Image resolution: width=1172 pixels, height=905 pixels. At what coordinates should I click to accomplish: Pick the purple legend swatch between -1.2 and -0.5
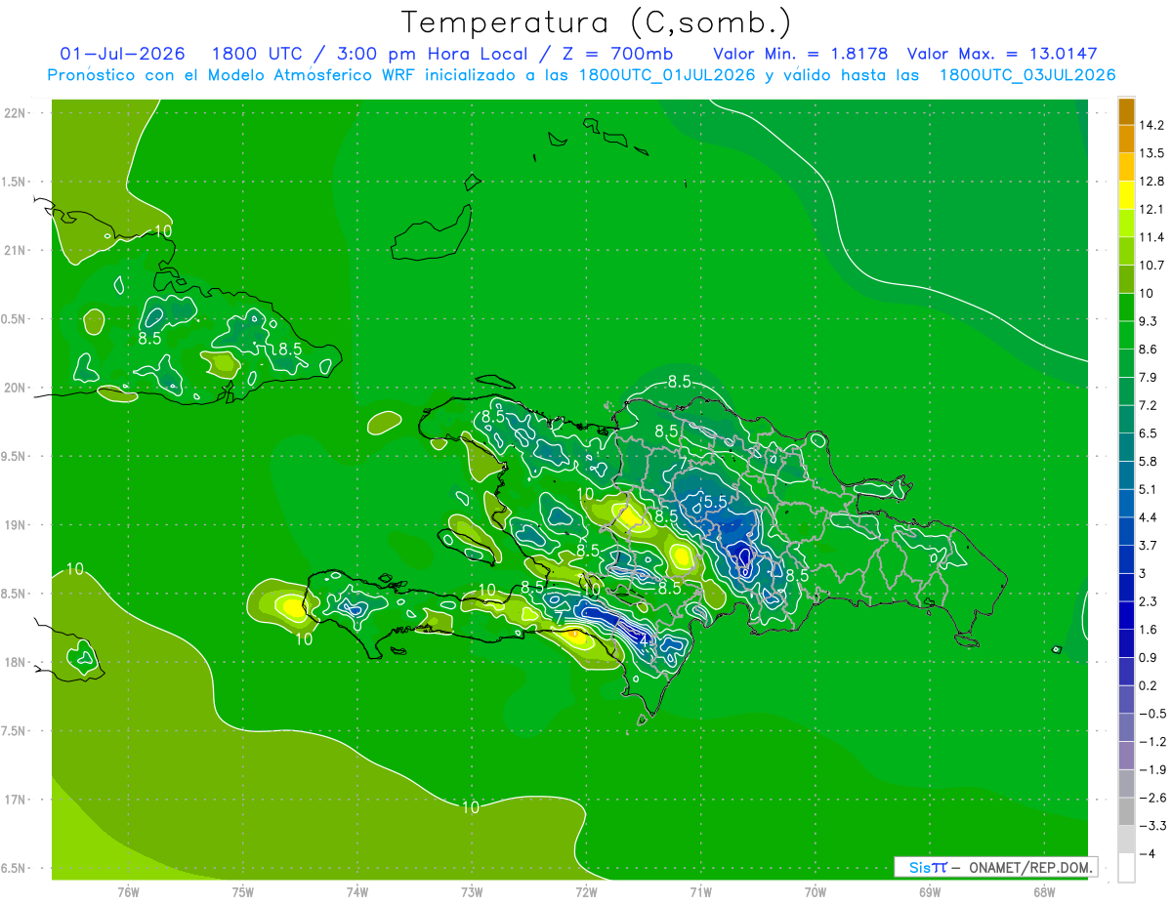tap(1126, 726)
